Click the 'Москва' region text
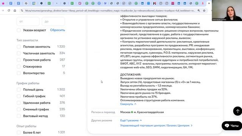 tap(125, 112)
